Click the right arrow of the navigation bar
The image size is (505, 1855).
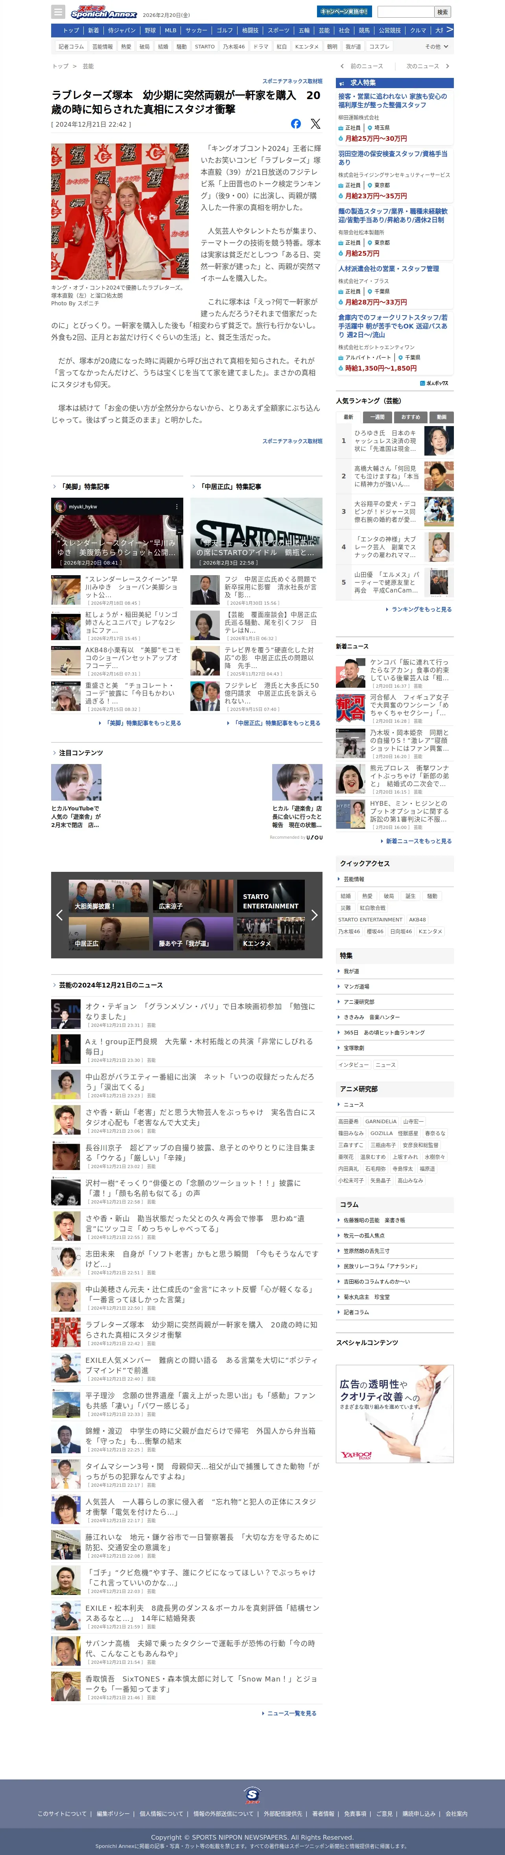coord(449,30)
